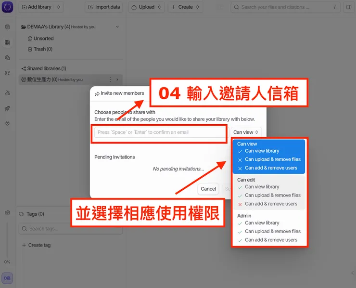Open the Create dropdown
356x288 pixels.
tap(185, 7)
